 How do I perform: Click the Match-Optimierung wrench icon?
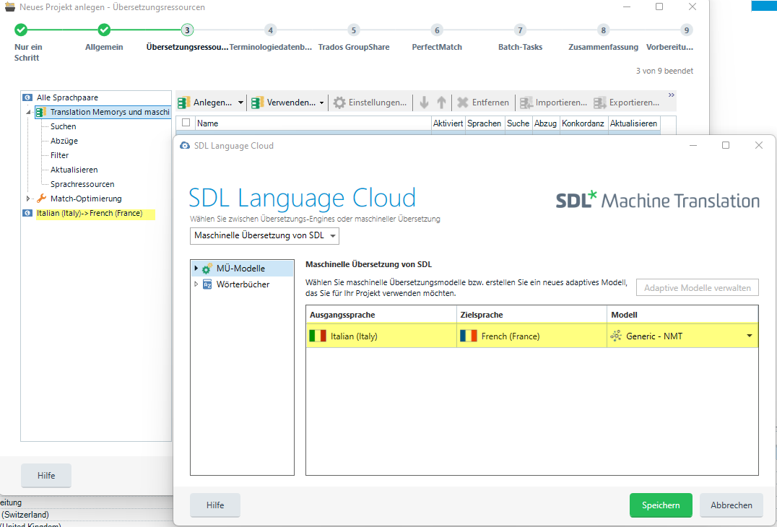click(42, 198)
